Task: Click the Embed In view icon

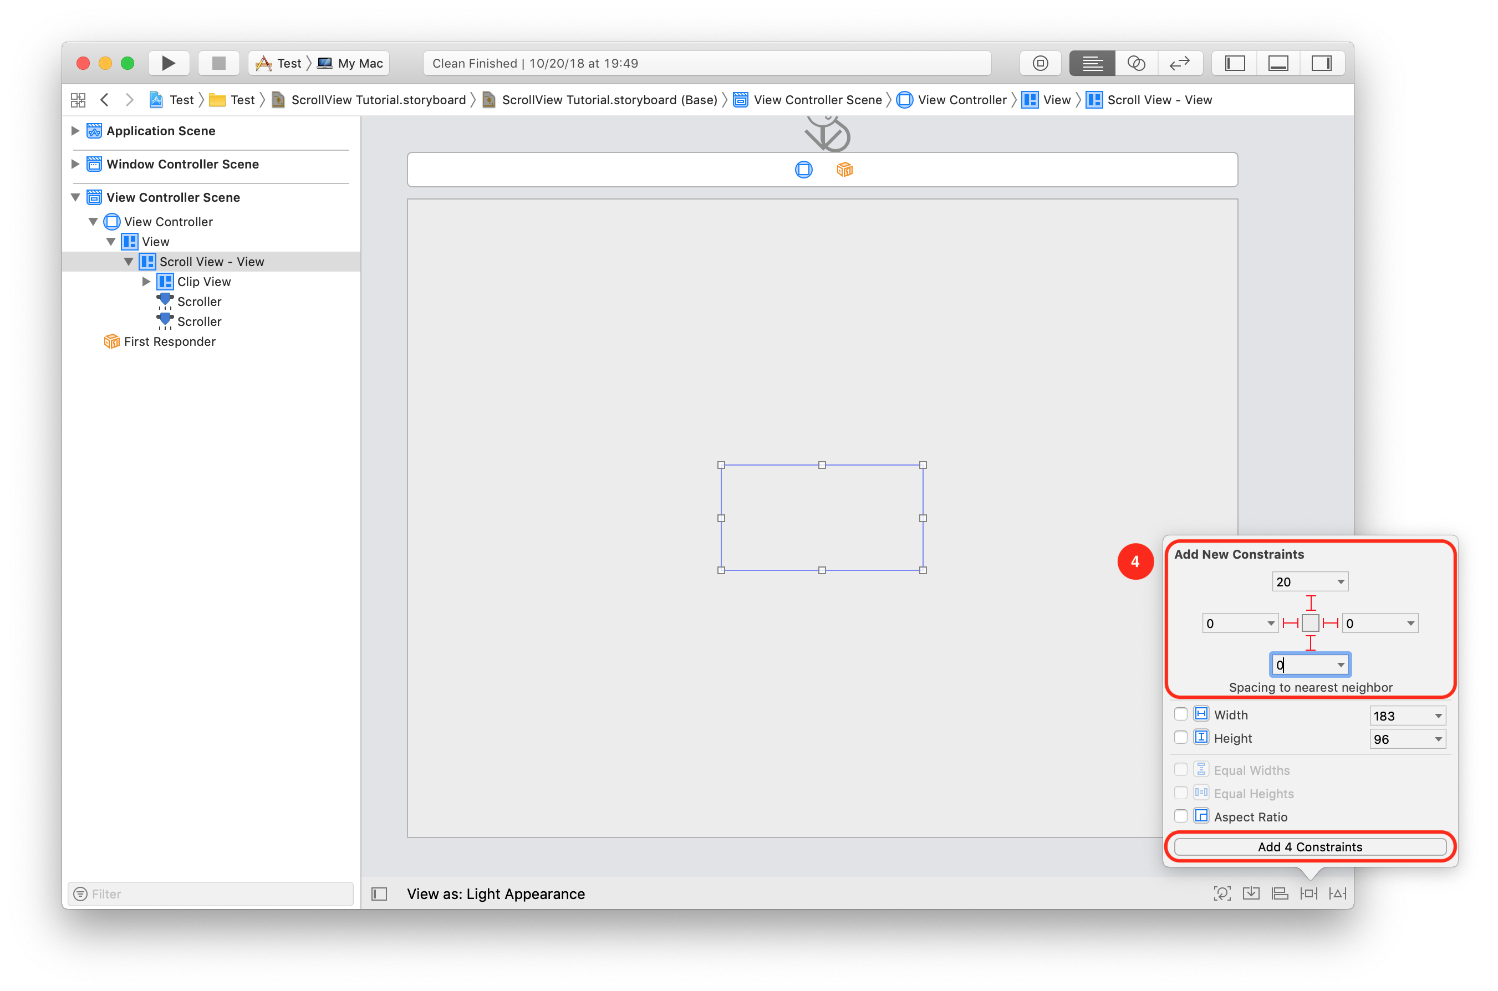Action: tap(1251, 893)
